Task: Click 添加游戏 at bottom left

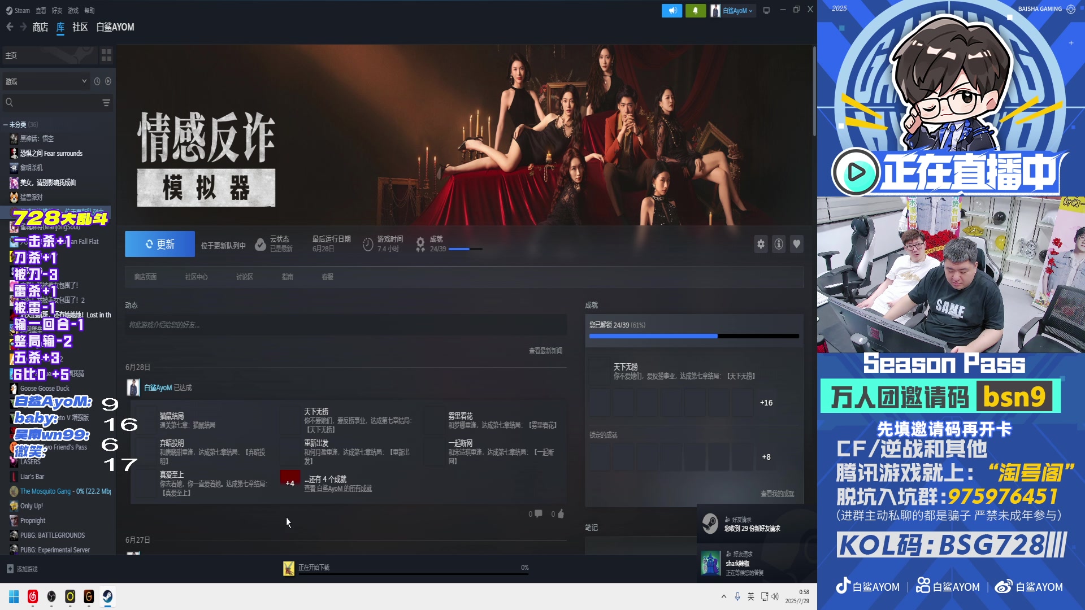Action: point(27,569)
